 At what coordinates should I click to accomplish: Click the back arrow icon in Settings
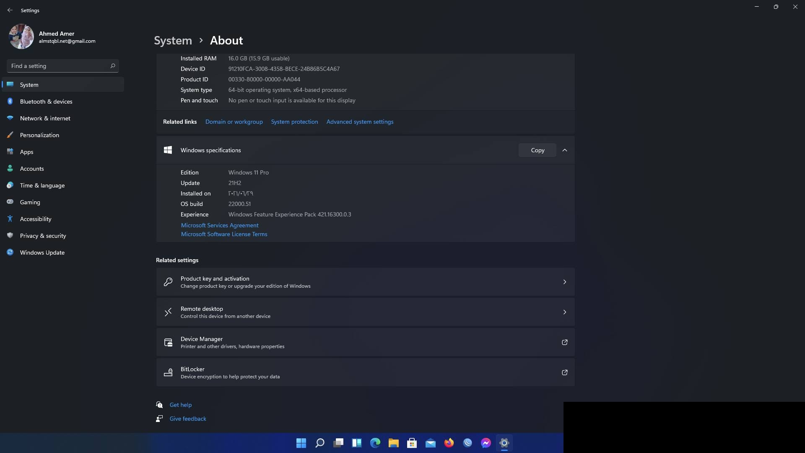(10, 10)
